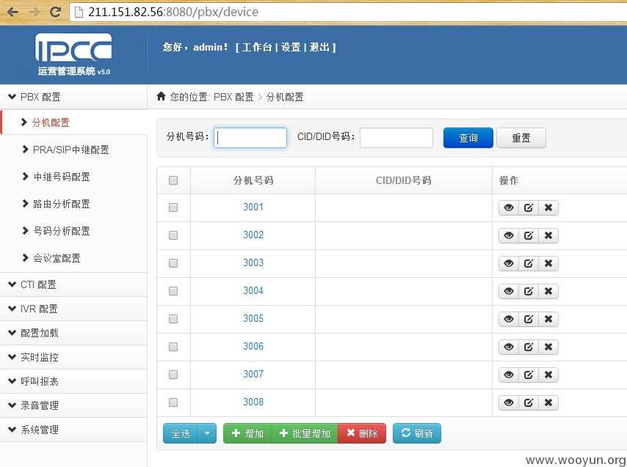Check the box for extension 3002
This screenshot has height=467, width=627.
pyautogui.click(x=173, y=235)
